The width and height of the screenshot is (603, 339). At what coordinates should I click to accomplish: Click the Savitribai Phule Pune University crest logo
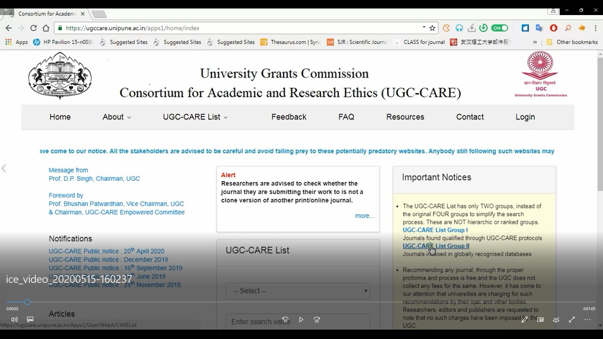(60, 75)
